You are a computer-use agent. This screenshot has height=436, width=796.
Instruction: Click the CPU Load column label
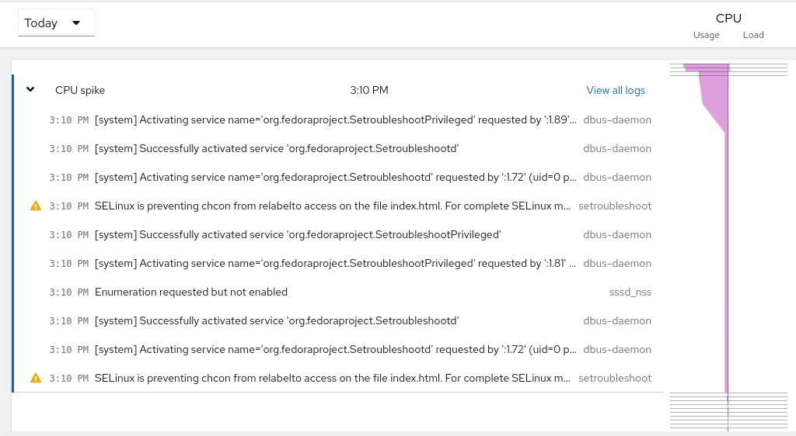point(752,35)
